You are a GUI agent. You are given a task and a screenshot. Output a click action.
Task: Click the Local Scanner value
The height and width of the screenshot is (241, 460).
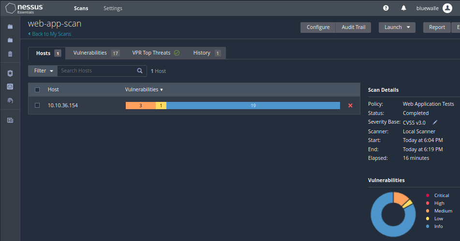coord(419,131)
